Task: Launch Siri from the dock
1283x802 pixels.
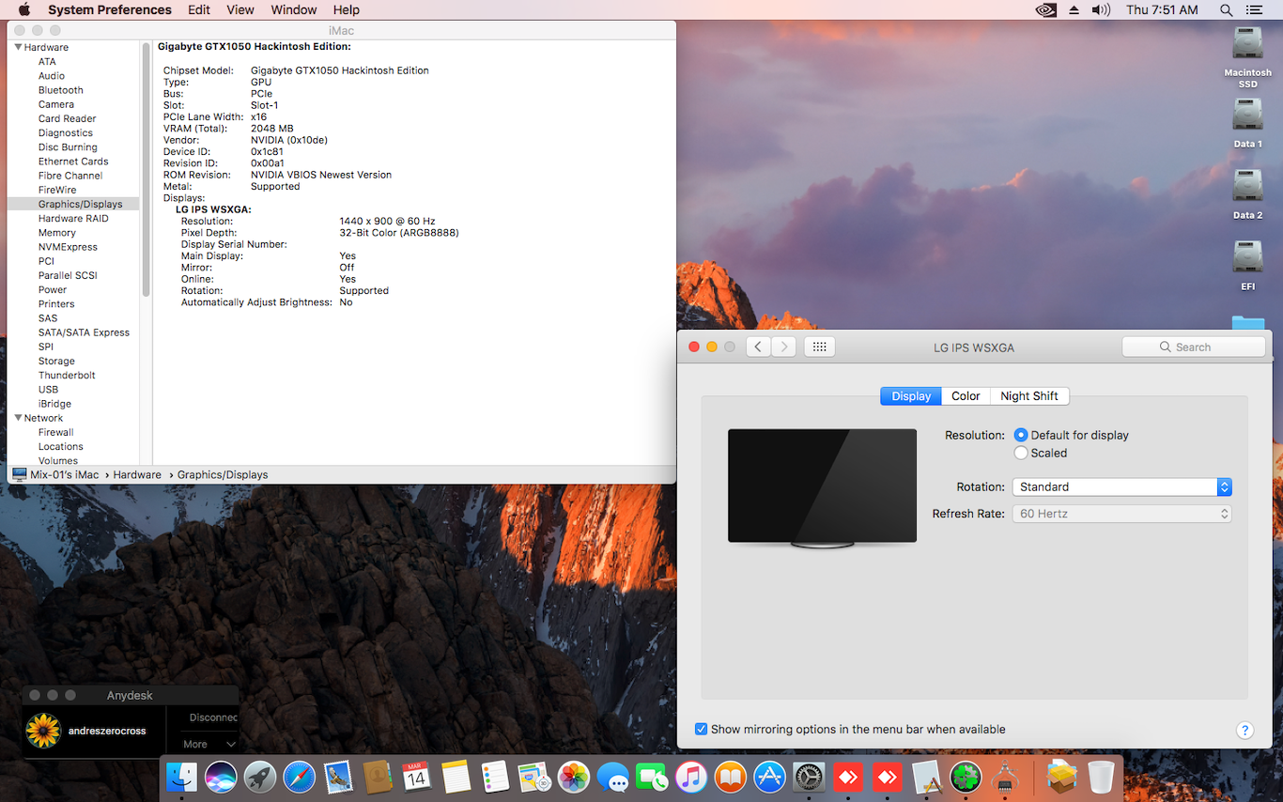Action: 221,777
